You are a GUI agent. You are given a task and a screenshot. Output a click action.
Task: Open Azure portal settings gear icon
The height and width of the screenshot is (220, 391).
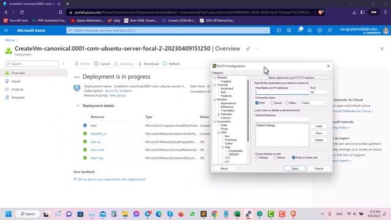(310, 30)
